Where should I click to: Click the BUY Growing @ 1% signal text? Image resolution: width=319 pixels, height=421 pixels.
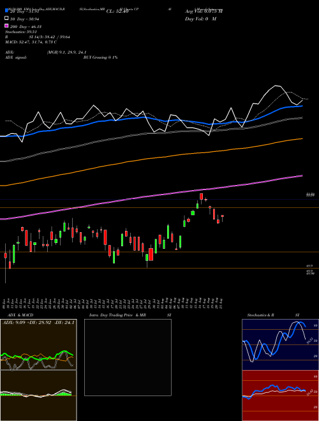(x=100, y=57)
